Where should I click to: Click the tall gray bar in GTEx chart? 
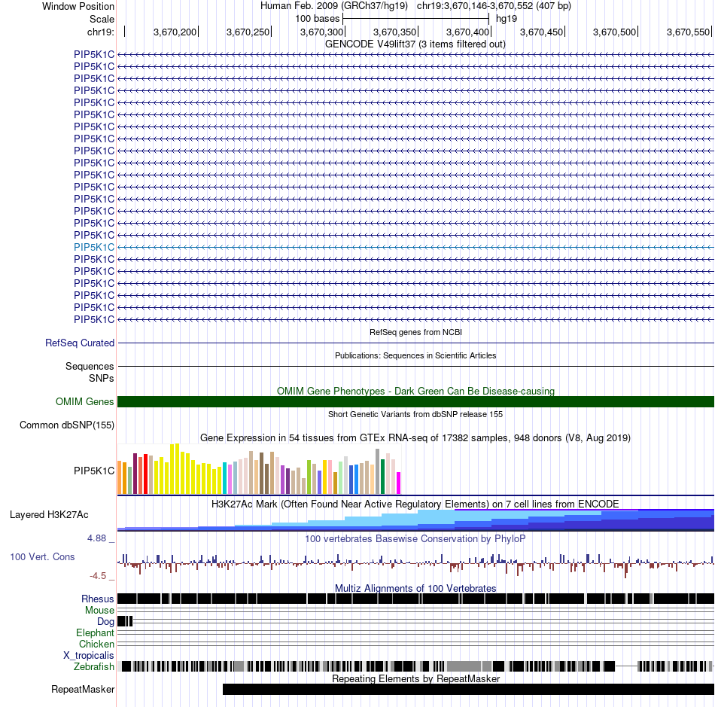point(378,471)
